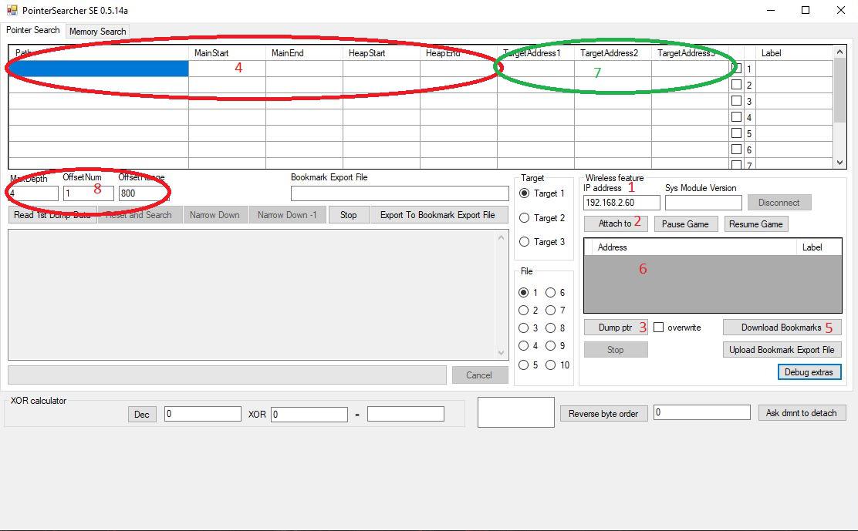This screenshot has width=858, height=531.
Task: Tick the row 5 checkbox in grid
Action: pyautogui.click(x=736, y=133)
